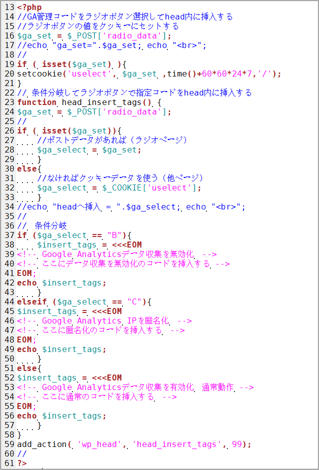Click the $ga_select = $ga_set; statement
The image size is (319, 470).
[89, 149]
